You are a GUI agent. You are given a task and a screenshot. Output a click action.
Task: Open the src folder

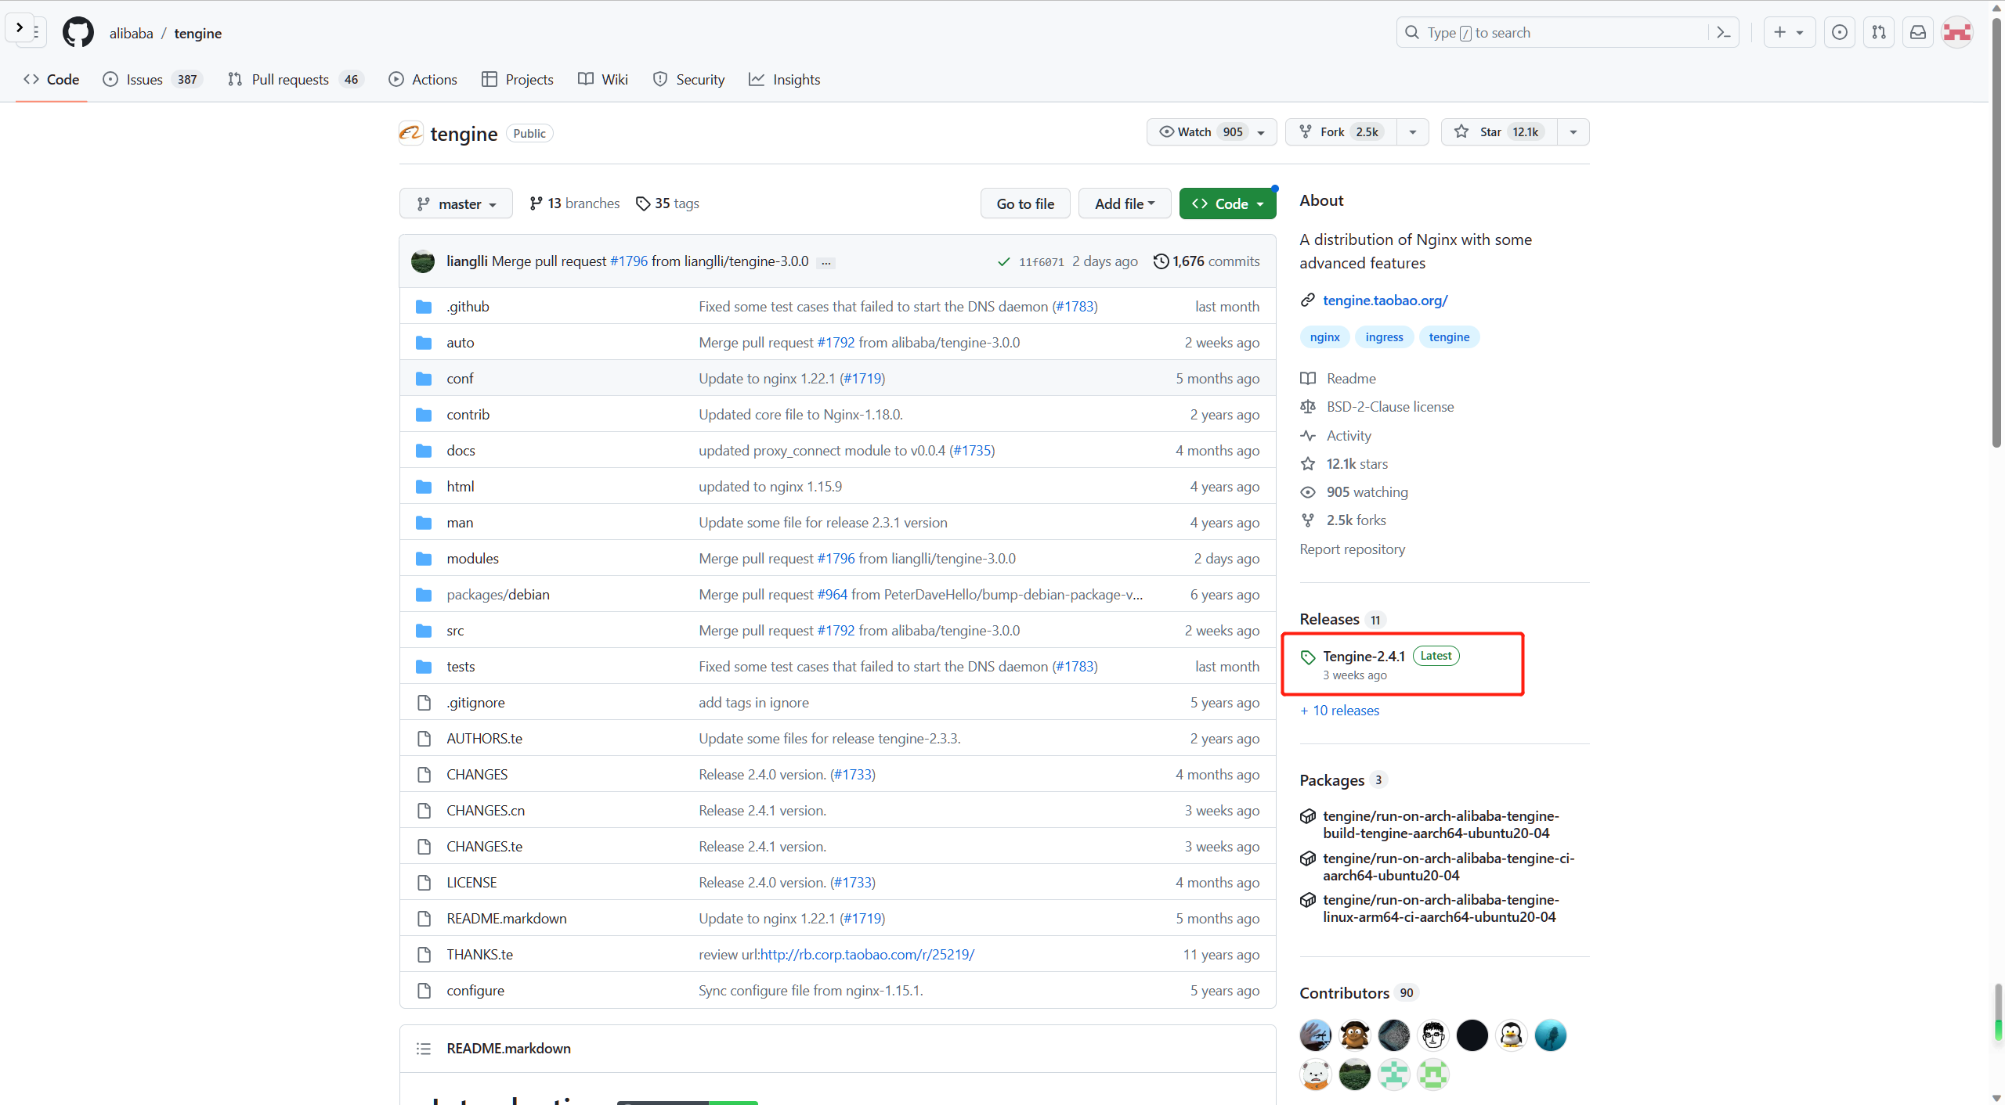click(455, 631)
